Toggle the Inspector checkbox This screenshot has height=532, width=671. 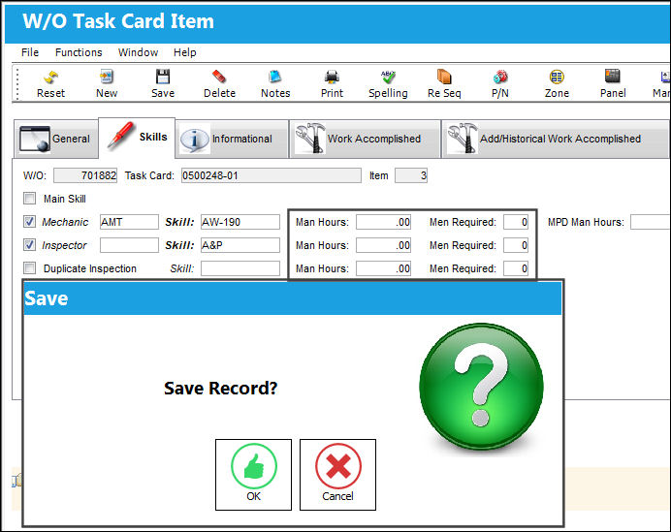[29, 245]
